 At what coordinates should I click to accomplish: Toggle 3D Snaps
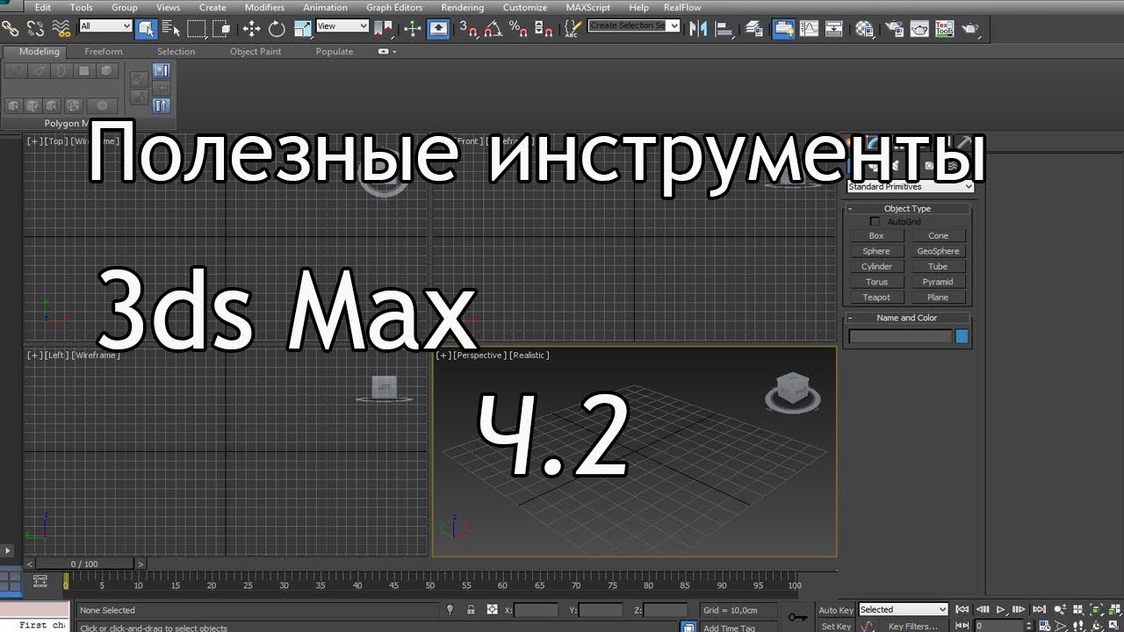(x=469, y=28)
